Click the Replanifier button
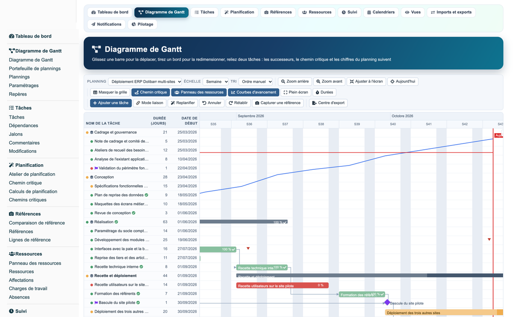 (183, 103)
